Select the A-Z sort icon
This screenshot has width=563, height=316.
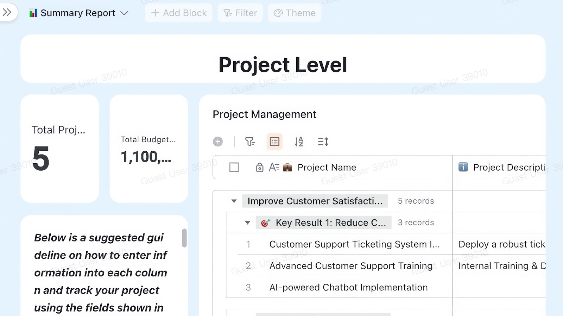coord(298,141)
